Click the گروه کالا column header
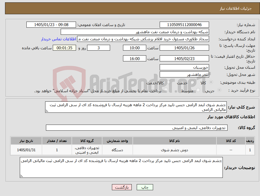The width and height of the screenshot is (260, 196). [87, 141]
